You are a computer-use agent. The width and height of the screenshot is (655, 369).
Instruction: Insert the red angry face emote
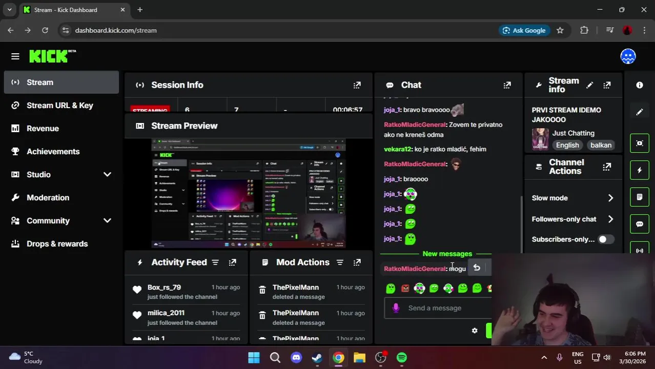405,289
